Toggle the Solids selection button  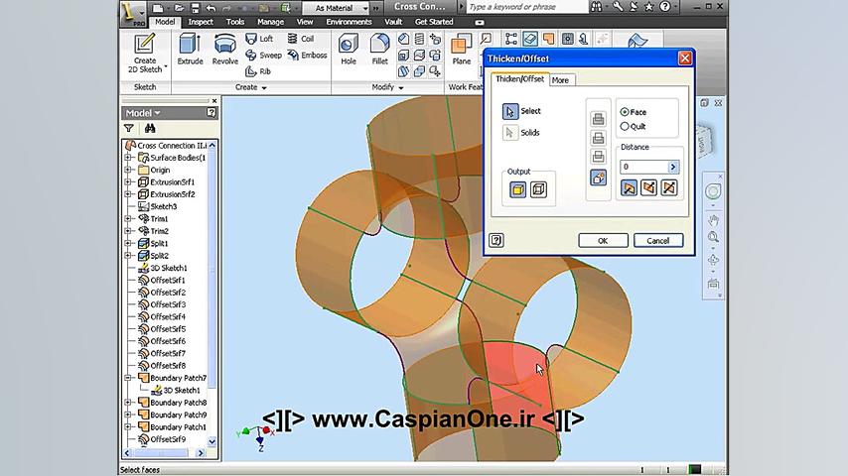coord(509,132)
